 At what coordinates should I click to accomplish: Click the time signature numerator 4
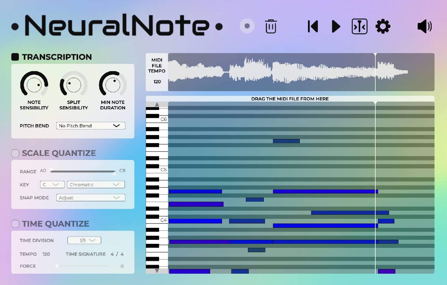(112, 254)
